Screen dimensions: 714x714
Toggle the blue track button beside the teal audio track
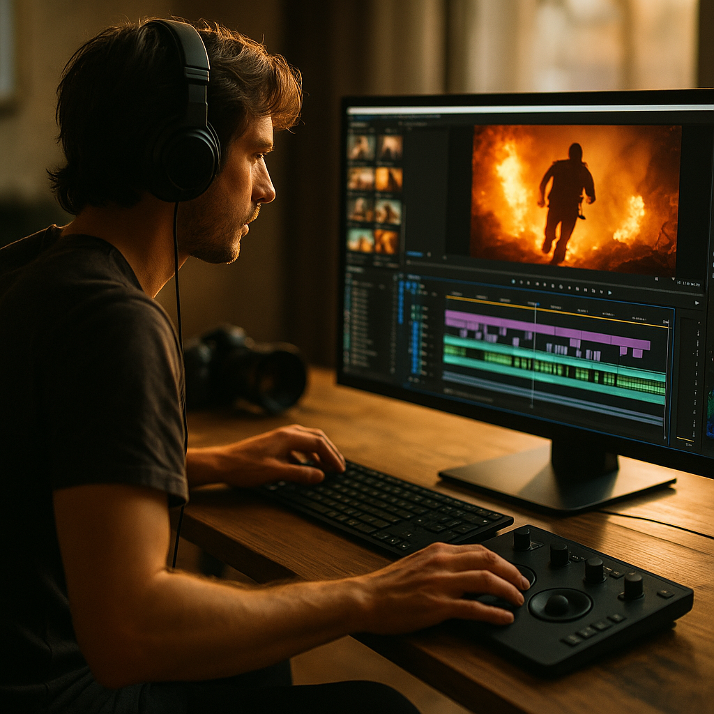pos(416,342)
